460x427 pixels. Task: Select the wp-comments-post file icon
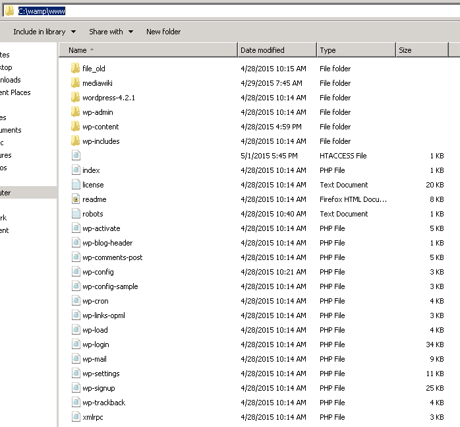click(76, 257)
